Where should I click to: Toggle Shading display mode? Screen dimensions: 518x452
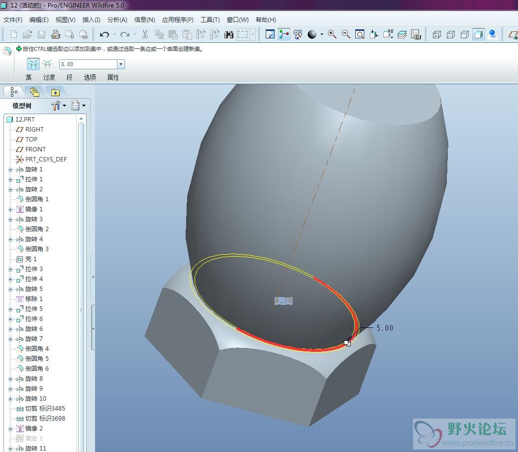(x=478, y=34)
